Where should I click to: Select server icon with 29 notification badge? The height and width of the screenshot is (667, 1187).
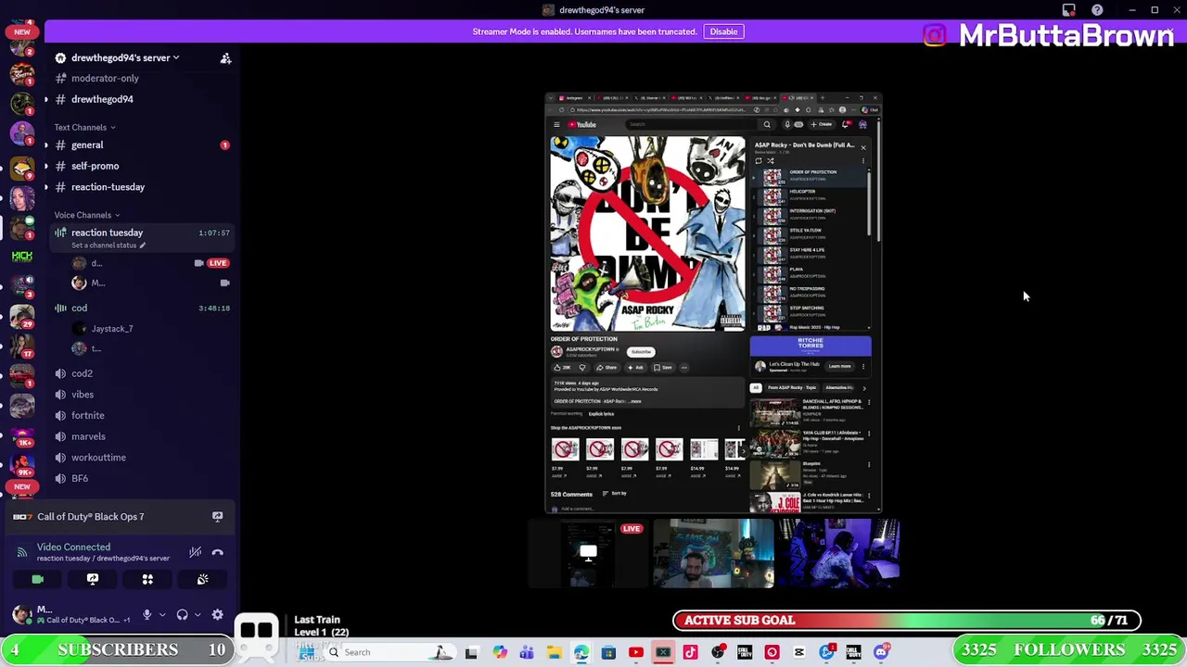[x=22, y=315]
